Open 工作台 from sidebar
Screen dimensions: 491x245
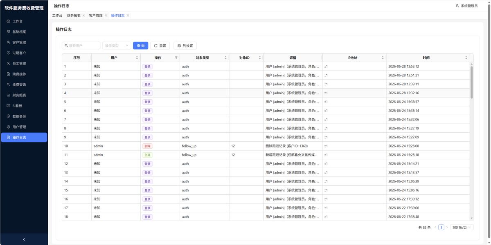click(24, 21)
